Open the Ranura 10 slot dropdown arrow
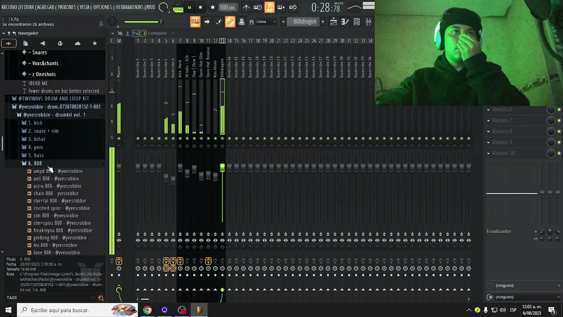 (488, 153)
